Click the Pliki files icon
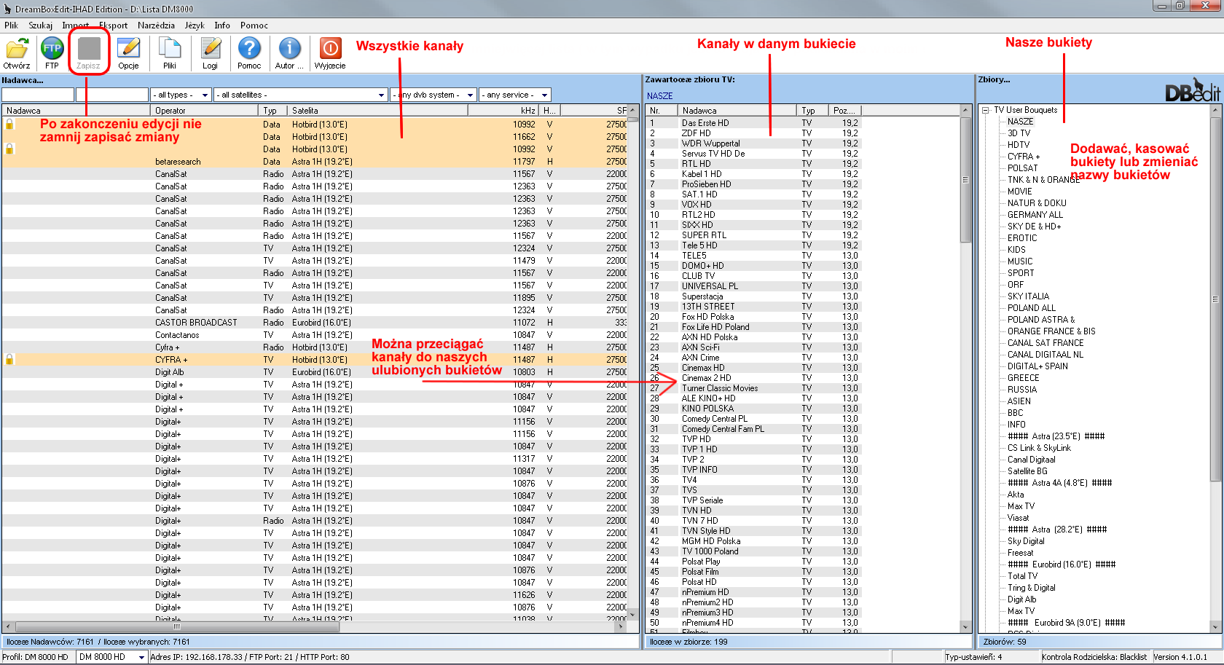Viewport: 1224px width, 665px height. pos(170,50)
